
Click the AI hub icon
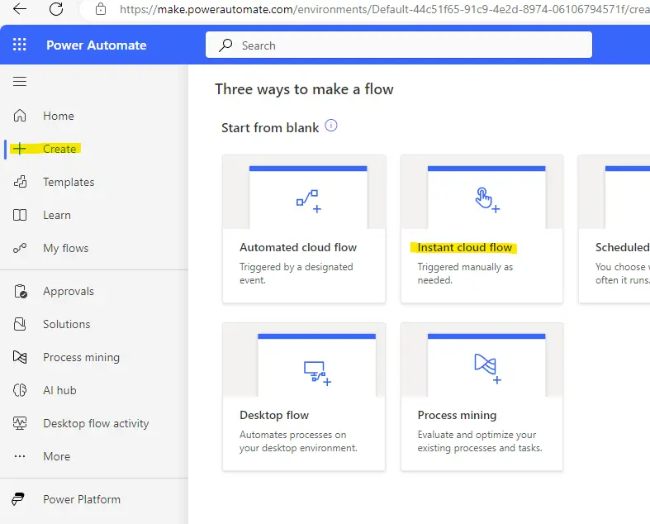[x=21, y=390]
